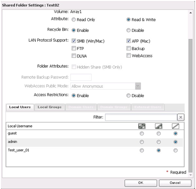Click the scrollbar up arrow
Screen dimensions: 196x189
(x=191, y=13)
